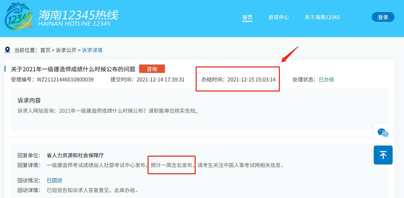Click the green 已办结 status text
404x198 pixels.
[x=326, y=79]
